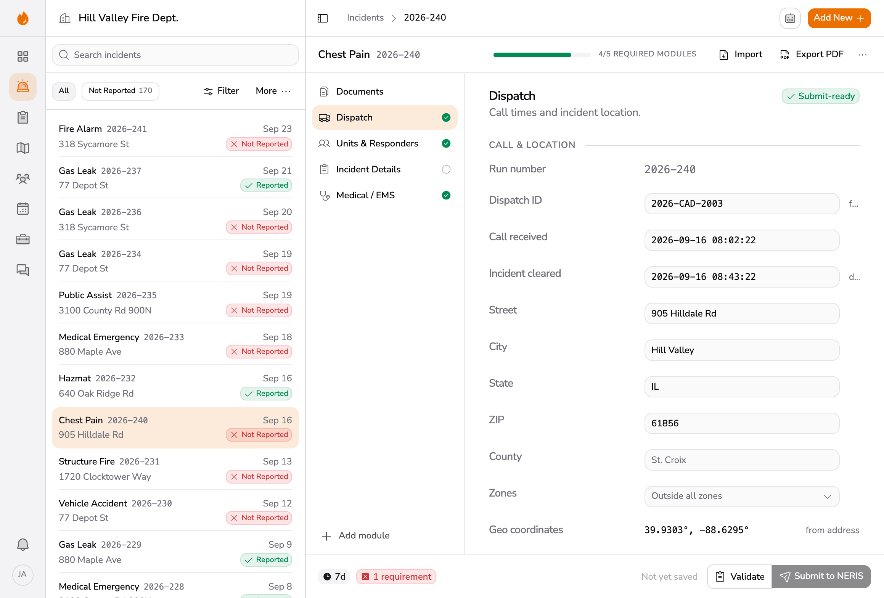Open the JA user avatar
The height and width of the screenshot is (598, 884).
point(23,575)
